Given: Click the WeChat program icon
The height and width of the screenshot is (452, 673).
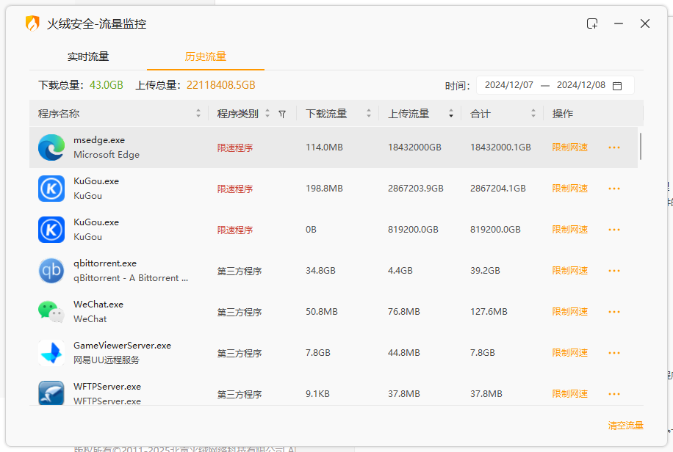Looking at the screenshot, I should (51, 312).
